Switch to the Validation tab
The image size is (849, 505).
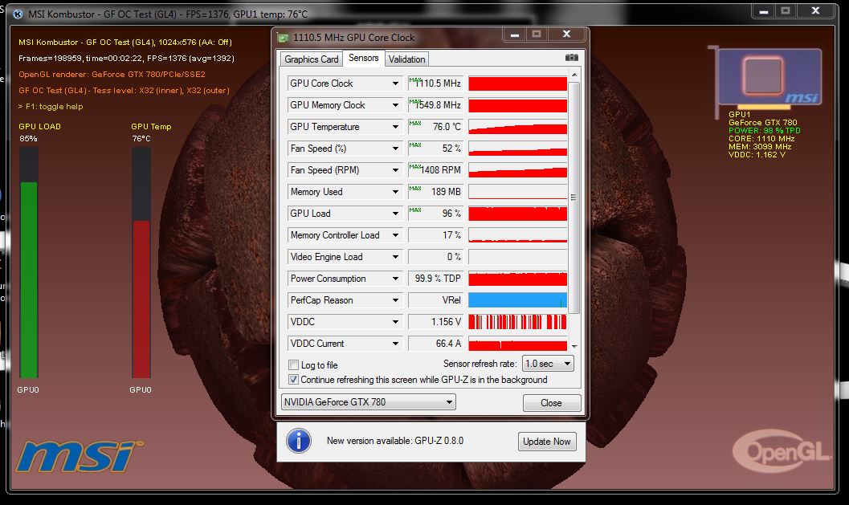coord(406,59)
